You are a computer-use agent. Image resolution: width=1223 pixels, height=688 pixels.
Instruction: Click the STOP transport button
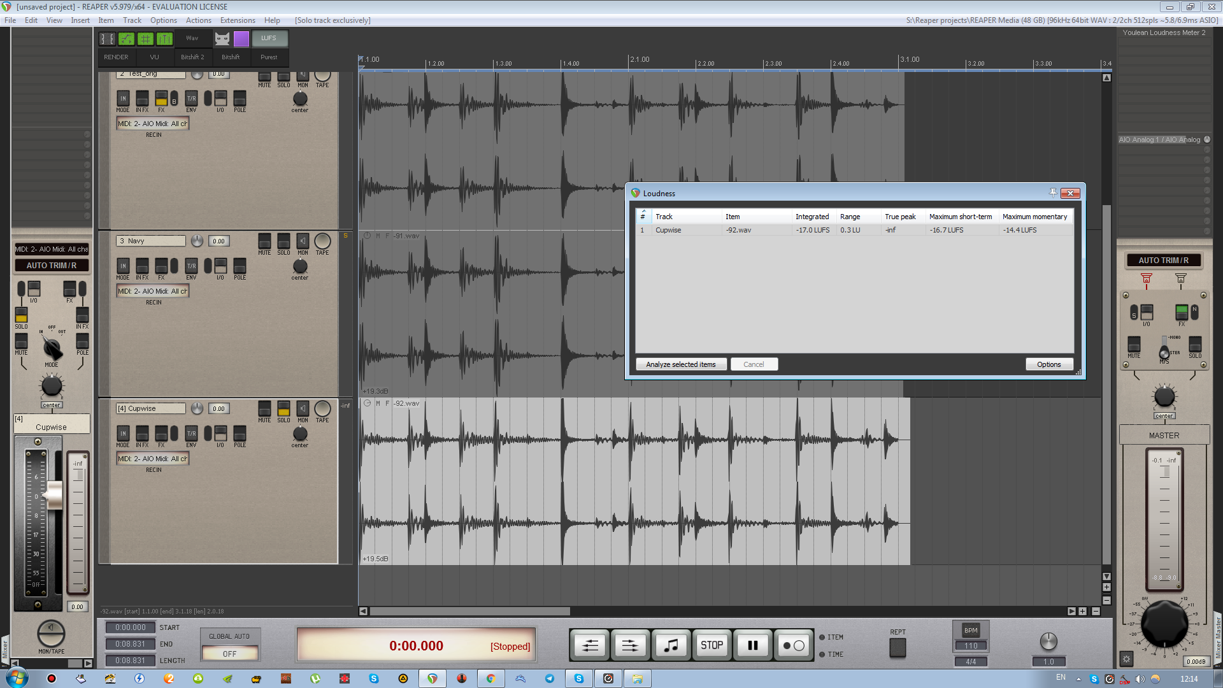[x=712, y=645]
